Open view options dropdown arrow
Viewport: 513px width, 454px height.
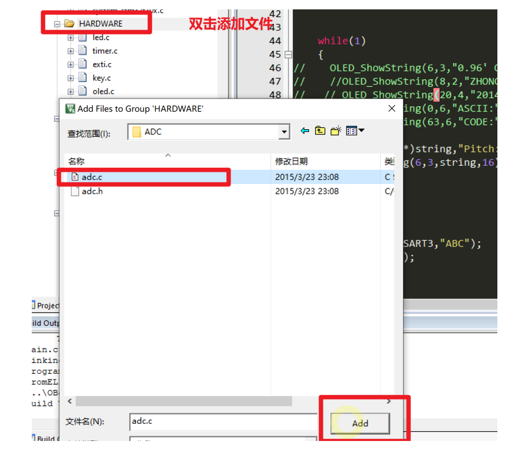(361, 131)
